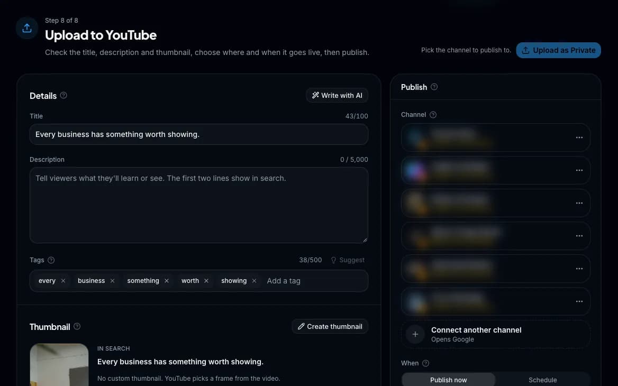The image size is (618, 386).
Task: Remove the 'something' tag
Action: [167, 281]
